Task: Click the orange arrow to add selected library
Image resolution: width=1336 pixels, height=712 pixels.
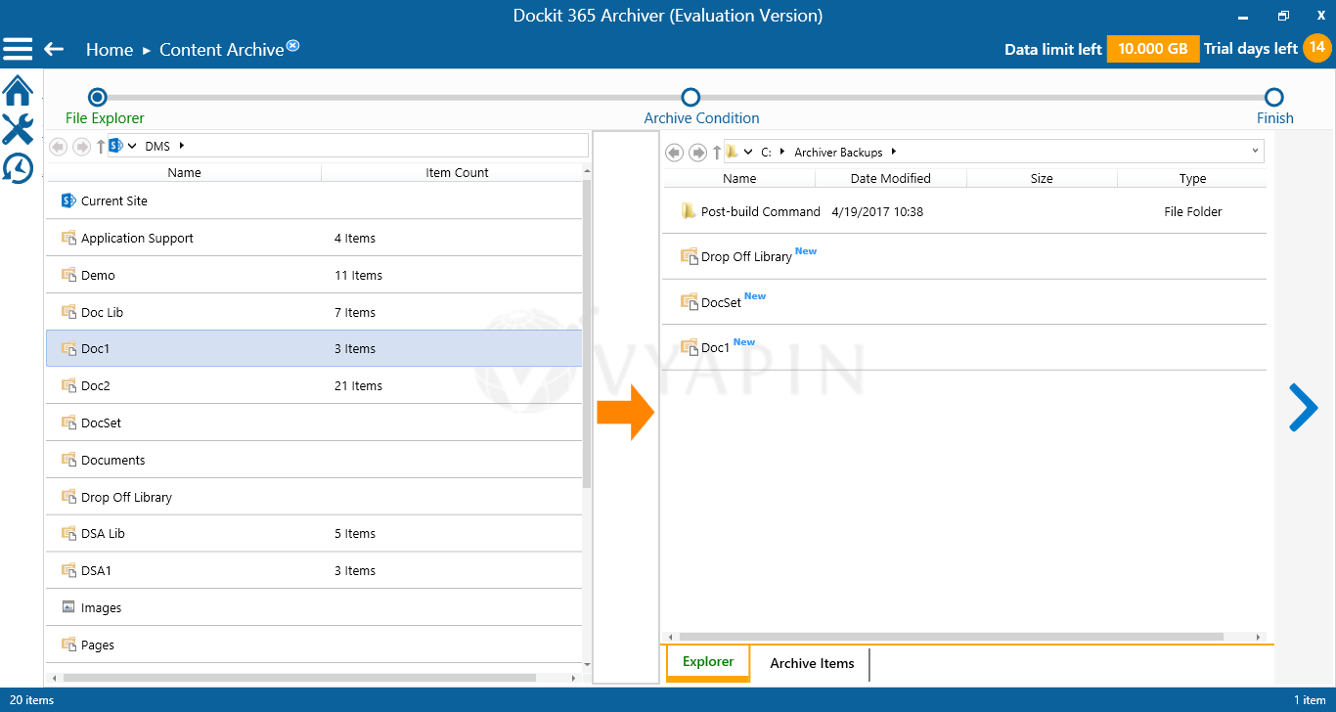Action: [627, 412]
